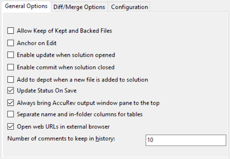This screenshot has width=230, height=159.
Task: Check the Enable commit when solution closed box
Action: (x=11, y=67)
